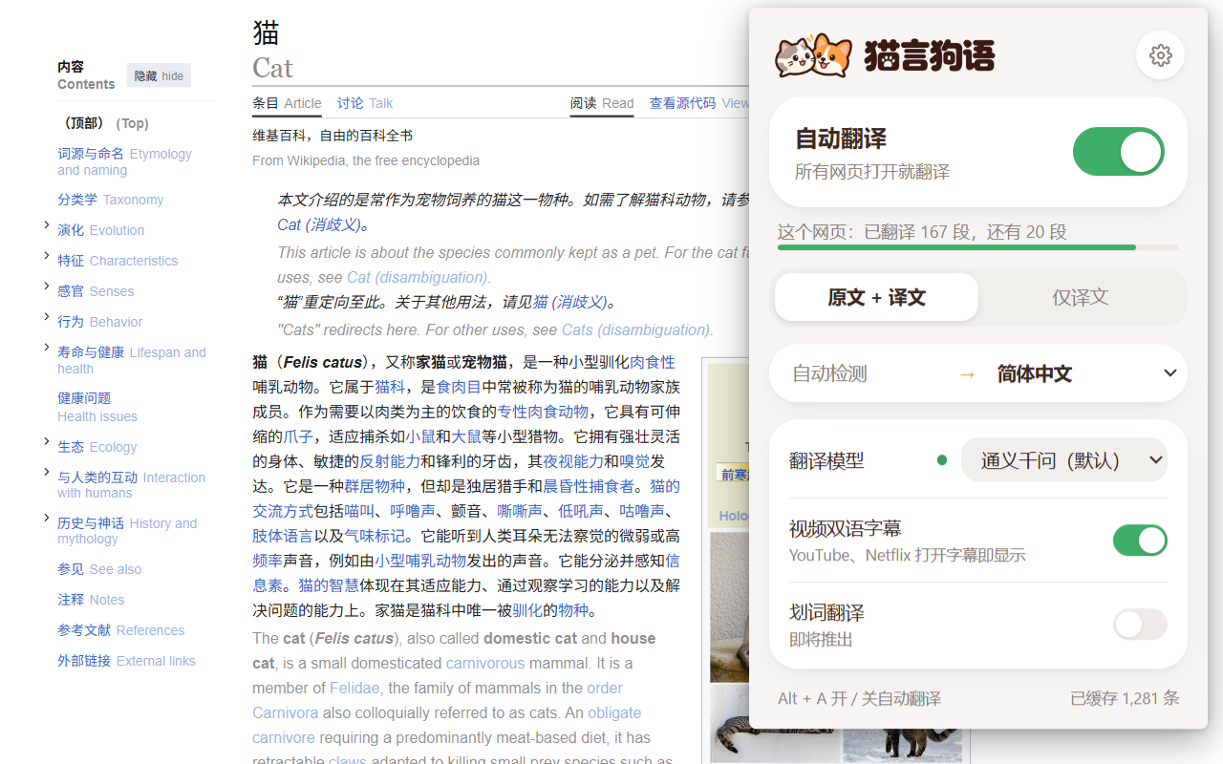The image size is (1223, 764).
Task: Expand the 特征 Characteristics contents section
Action: click(47, 256)
